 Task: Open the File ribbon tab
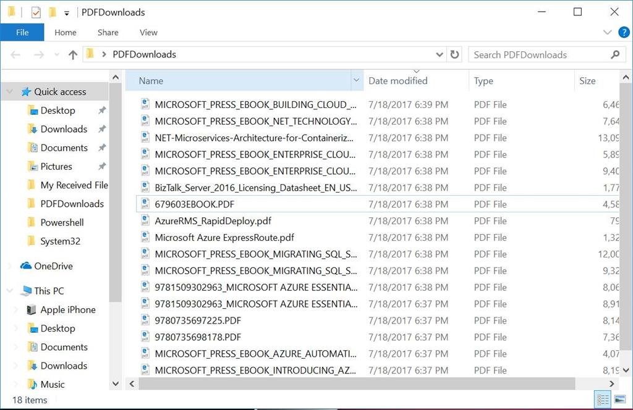22,32
